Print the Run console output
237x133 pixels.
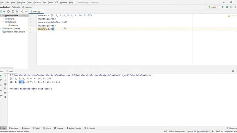[x=5, y=93]
